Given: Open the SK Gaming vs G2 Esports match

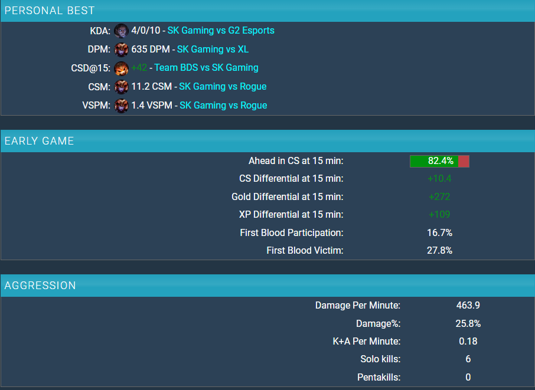Looking at the screenshot, I should pos(221,30).
